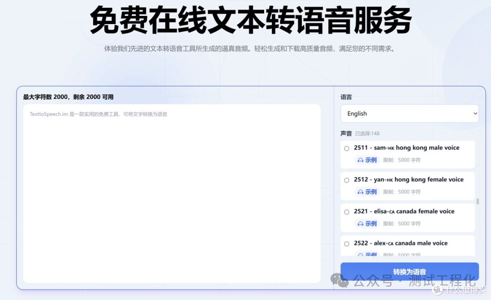Click the 2522 alex-CA canada male voice label
Screen dimensions: 491x300
401,243
